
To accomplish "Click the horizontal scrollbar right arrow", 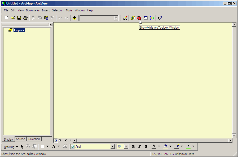I will [230, 141].
